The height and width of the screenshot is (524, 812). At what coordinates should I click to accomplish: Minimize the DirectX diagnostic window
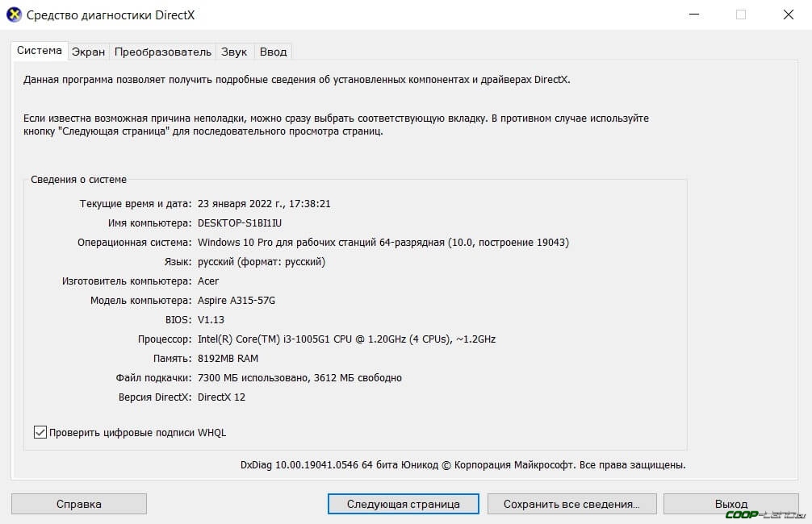click(693, 15)
